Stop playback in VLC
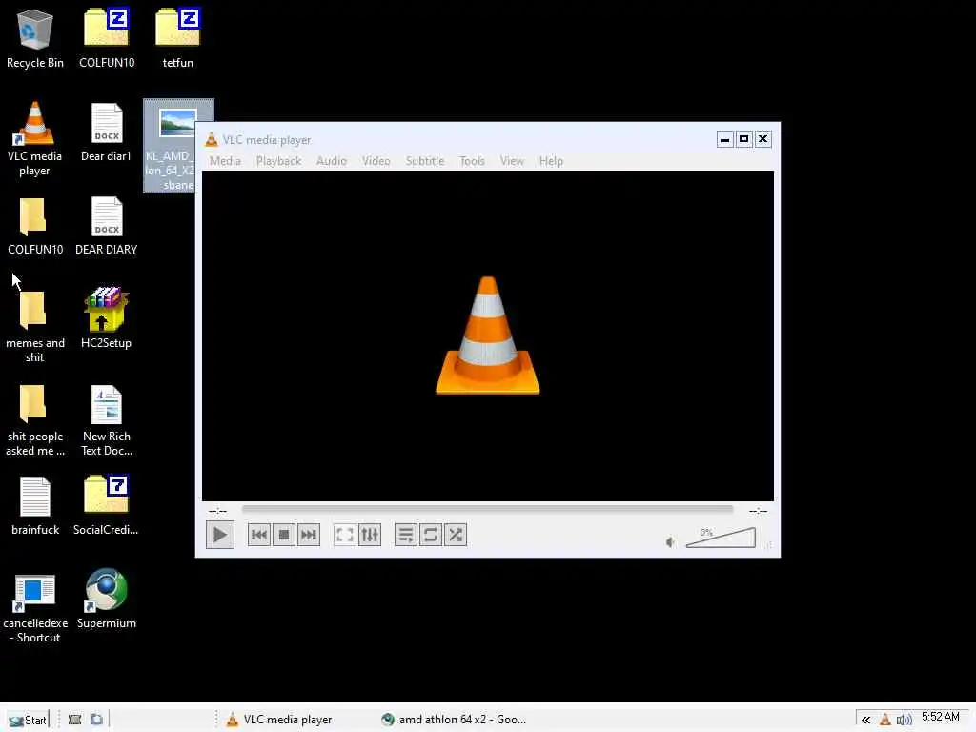Screen dimensions: 976x732 click(284, 535)
